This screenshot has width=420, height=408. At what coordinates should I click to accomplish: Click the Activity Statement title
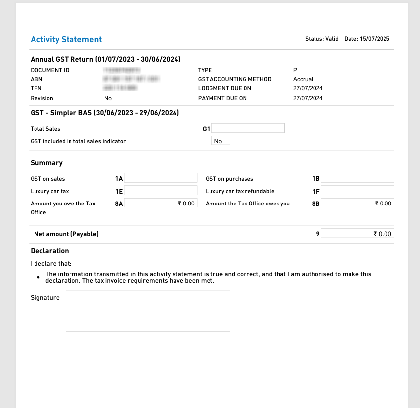66,39
